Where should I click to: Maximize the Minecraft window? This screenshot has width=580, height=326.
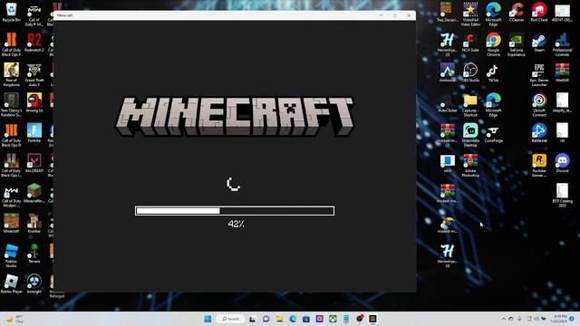click(x=395, y=15)
